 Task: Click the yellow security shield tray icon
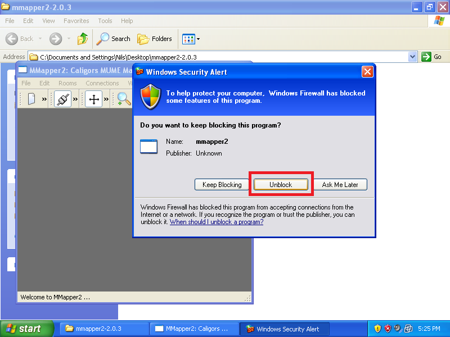click(377, 329)
